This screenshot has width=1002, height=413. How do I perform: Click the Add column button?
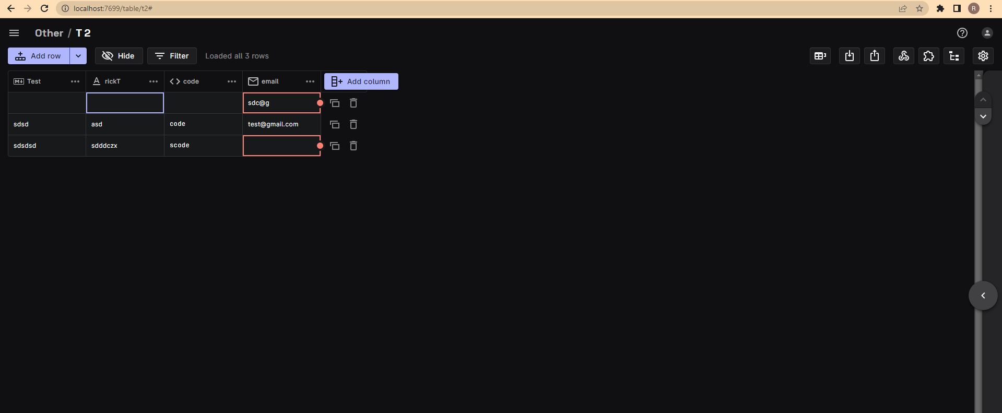pyautogui.click(x=361, y=81)
